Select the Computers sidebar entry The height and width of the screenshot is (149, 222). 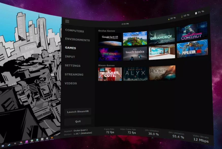(x=74, y=30)
